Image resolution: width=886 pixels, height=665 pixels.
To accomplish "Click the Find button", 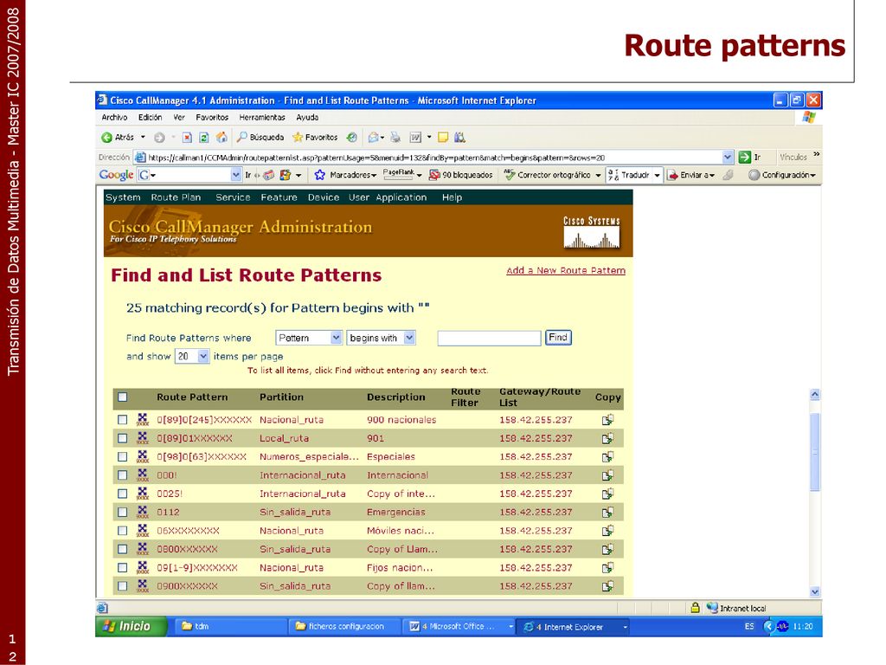I will coord(558,338).
